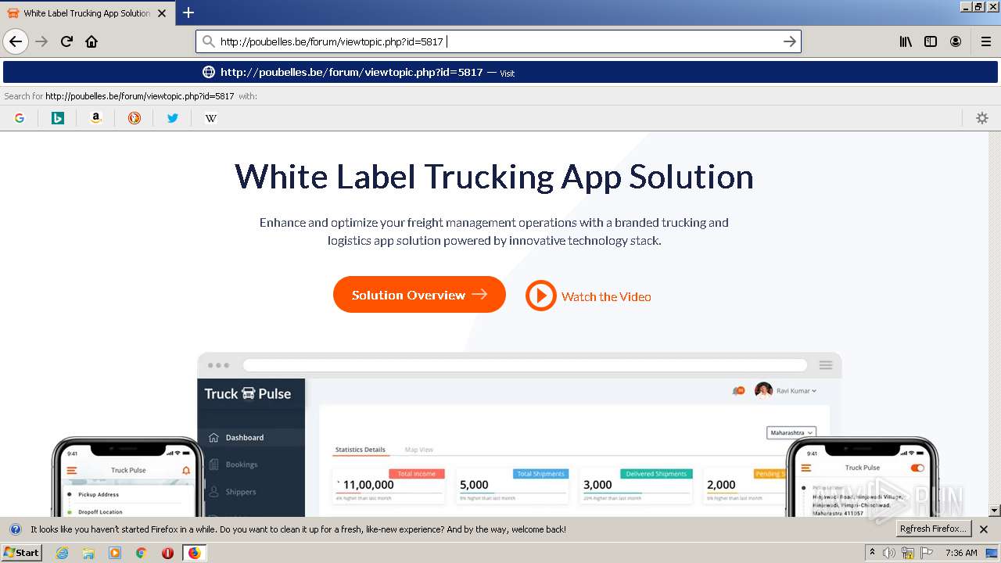Click the info icon in the notification bar
1001x563 pixels.
pyautogui.click(x=15, y=529)
